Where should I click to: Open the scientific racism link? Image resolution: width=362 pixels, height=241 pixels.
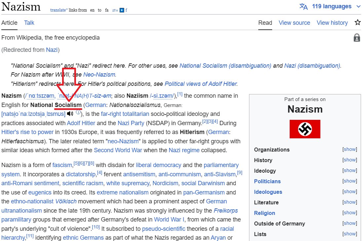pos(83,183)
